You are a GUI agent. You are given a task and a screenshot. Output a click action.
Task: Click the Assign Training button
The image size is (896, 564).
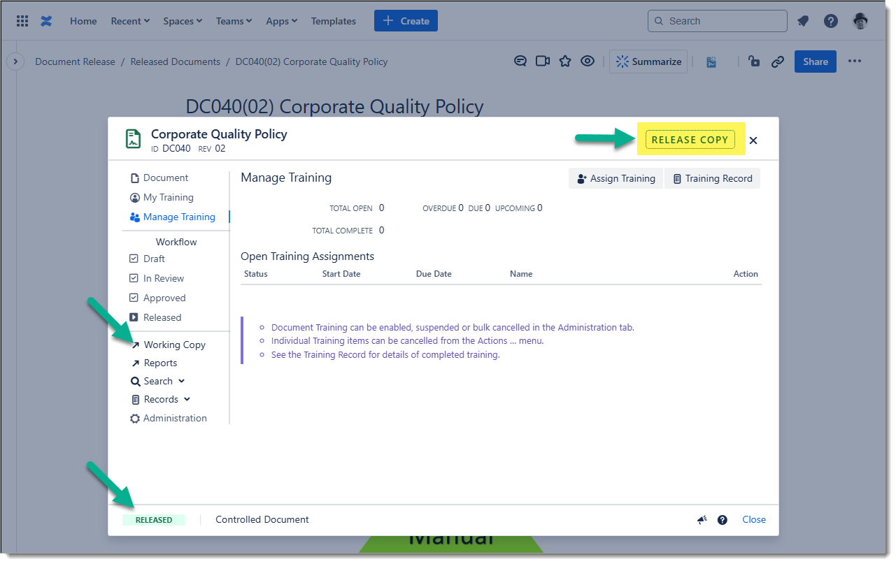pos(616,178)
